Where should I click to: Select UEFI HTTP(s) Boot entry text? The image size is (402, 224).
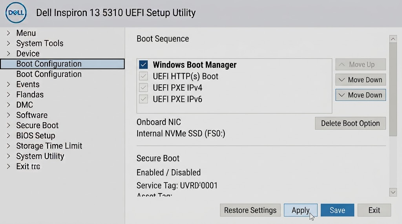pos(186,76)
